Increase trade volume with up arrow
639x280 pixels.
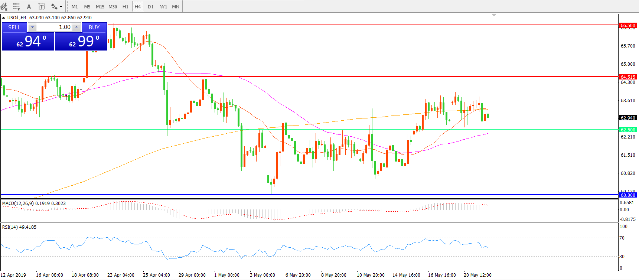[76, 27]
